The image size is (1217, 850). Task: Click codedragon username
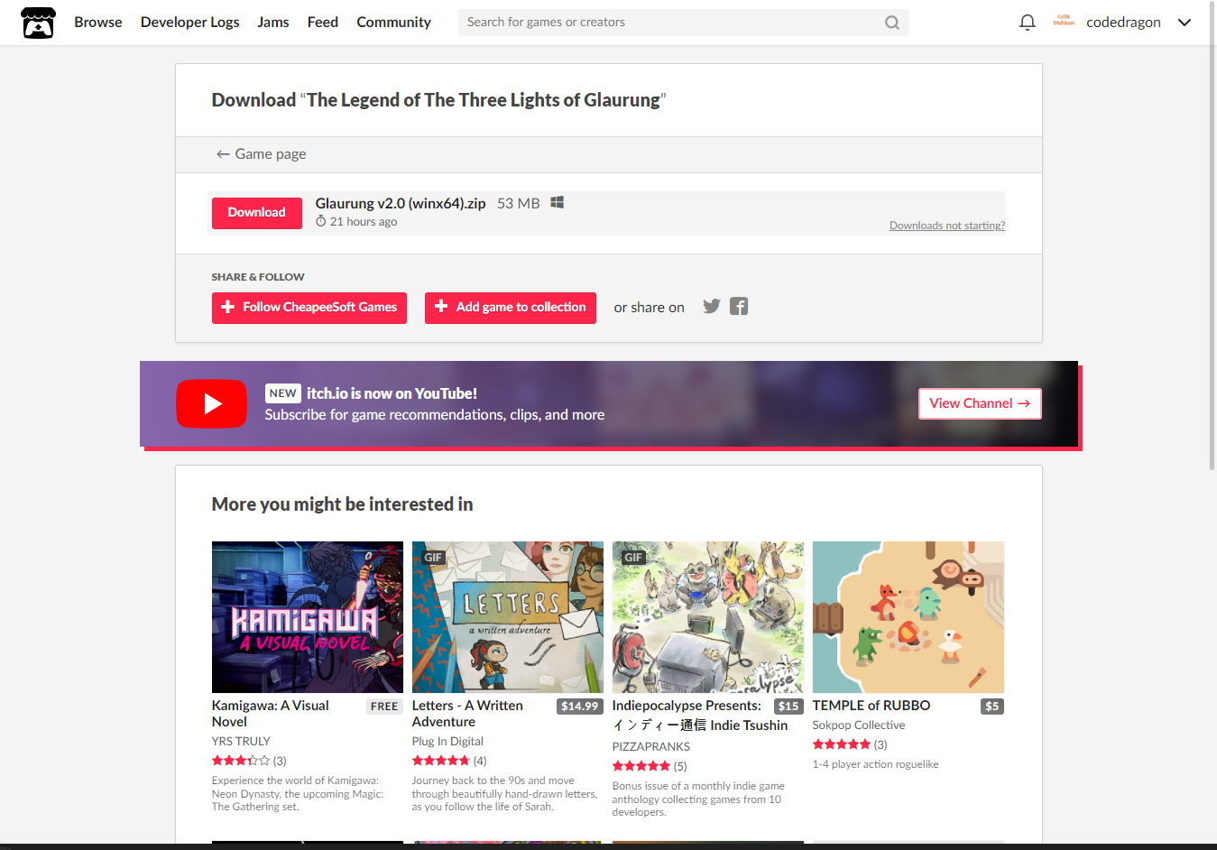(x=1123, y=23)
